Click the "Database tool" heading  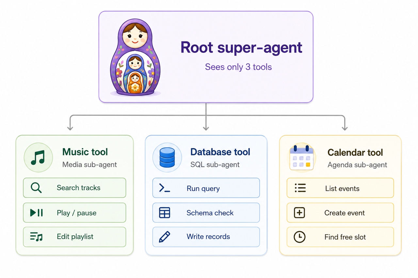pos(220,152)
